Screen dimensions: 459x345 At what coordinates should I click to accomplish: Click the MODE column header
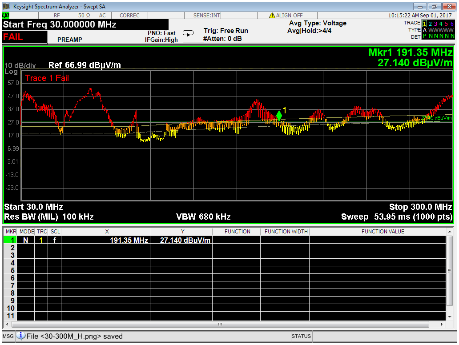point(27,232)
